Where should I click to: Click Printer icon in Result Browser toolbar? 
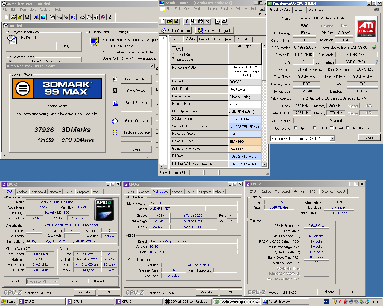pos(224,21)
